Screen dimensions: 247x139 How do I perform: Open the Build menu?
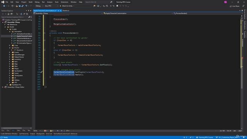(30, 2)
